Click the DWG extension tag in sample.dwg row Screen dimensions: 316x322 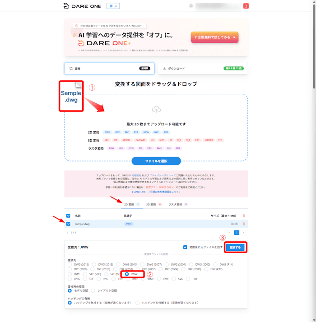[x=129, y=224]
